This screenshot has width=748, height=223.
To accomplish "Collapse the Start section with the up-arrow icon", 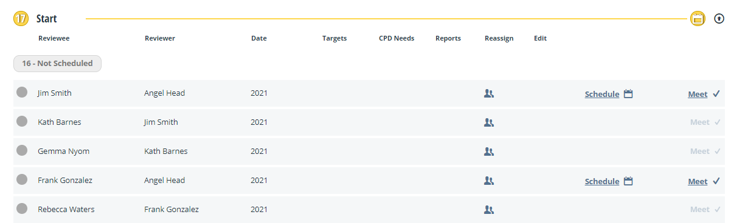I will coord(719,19).
